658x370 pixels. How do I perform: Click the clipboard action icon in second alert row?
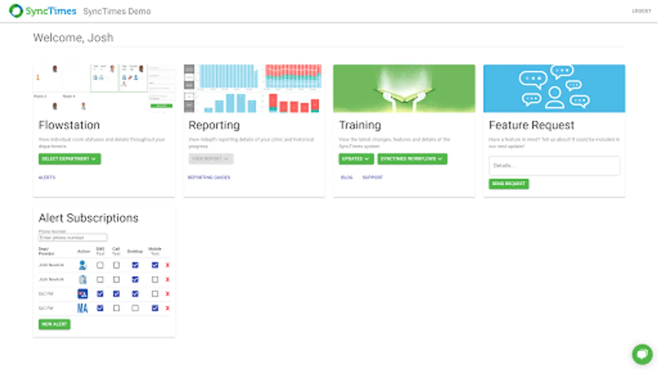point(83,280)
